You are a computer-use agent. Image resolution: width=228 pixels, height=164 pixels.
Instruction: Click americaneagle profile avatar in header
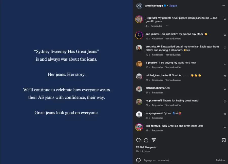[x=139, y=6]
